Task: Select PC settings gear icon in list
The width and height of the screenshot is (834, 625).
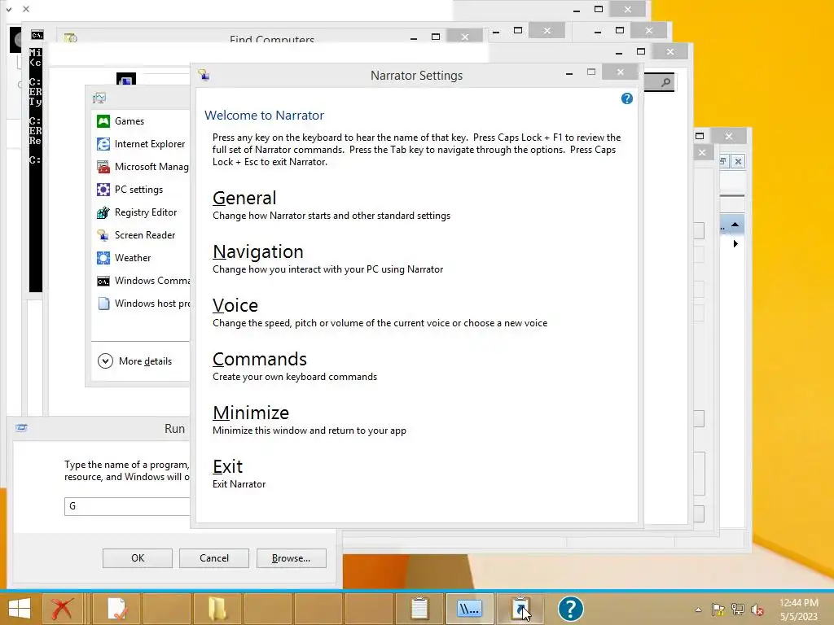Action: pos(103,190)
